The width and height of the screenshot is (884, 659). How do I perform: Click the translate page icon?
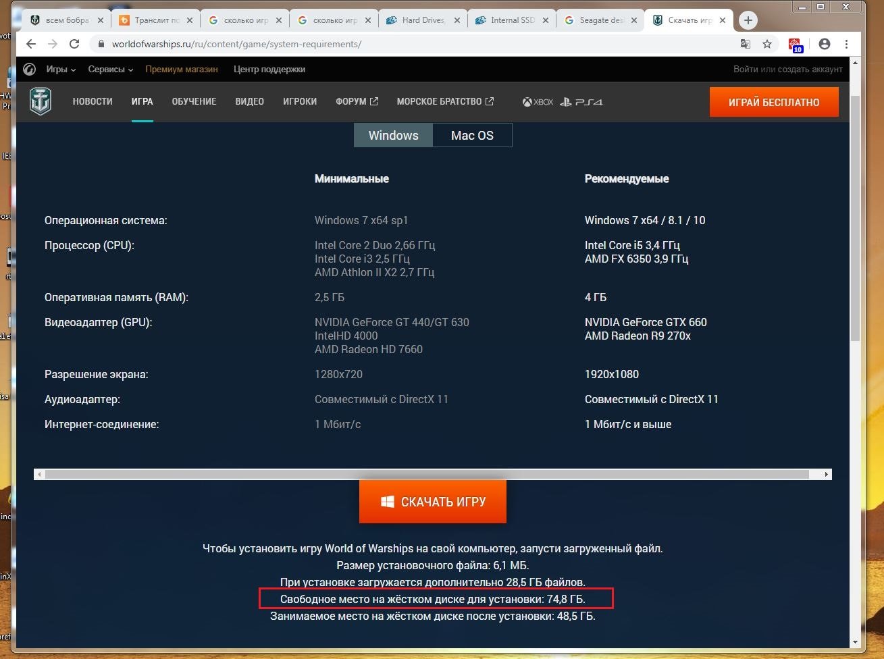point(746,44)
